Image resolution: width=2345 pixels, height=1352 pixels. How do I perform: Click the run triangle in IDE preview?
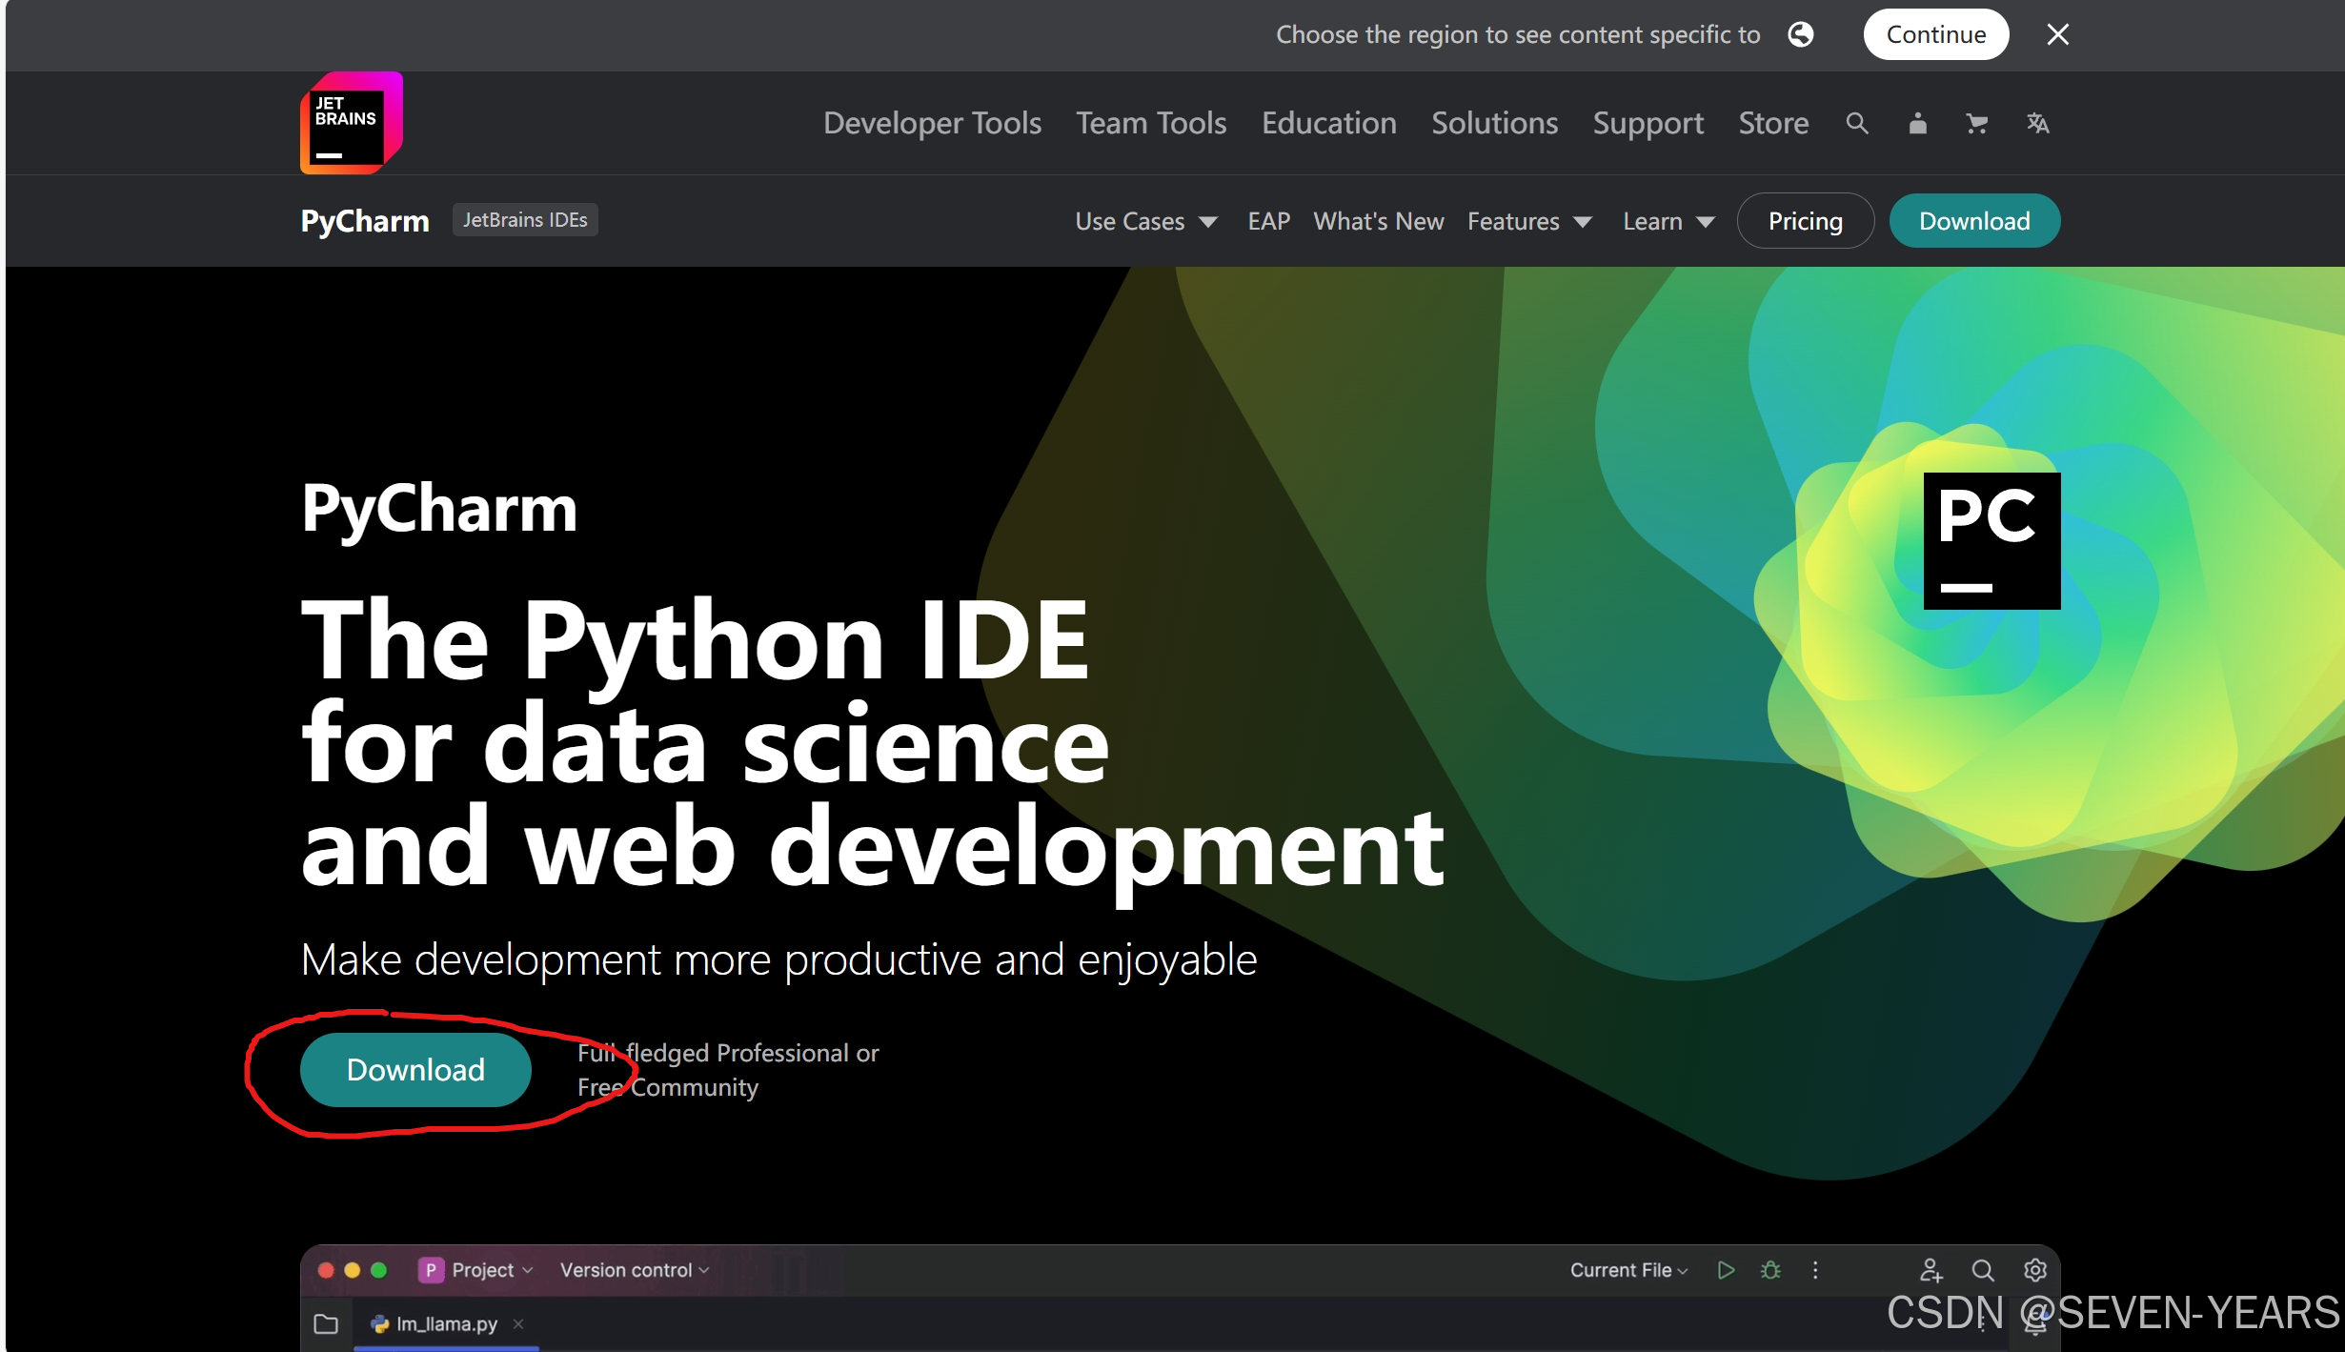[1726, 1269]
